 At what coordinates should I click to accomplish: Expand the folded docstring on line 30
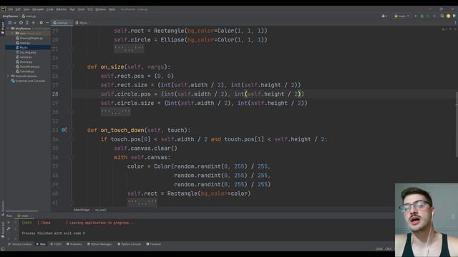[x=115, y=112]
